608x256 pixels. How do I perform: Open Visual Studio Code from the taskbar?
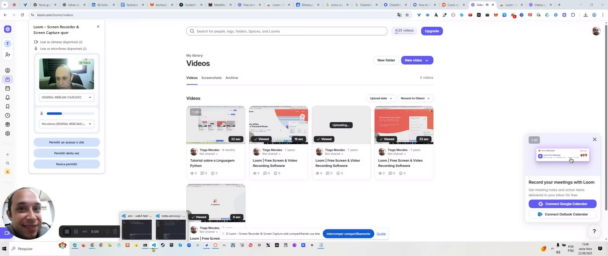click(x=154, y=245)
